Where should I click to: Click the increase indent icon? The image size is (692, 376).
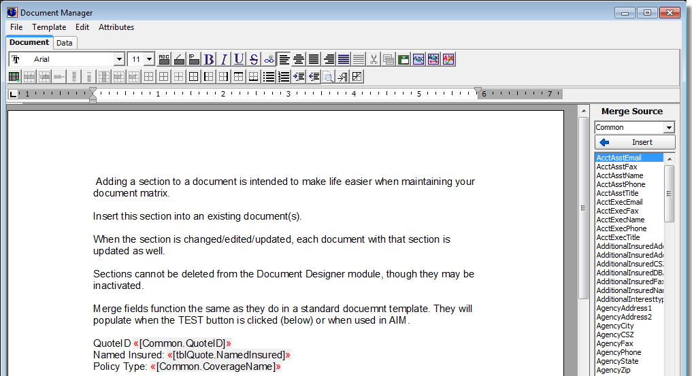click(x=299, y=77)
